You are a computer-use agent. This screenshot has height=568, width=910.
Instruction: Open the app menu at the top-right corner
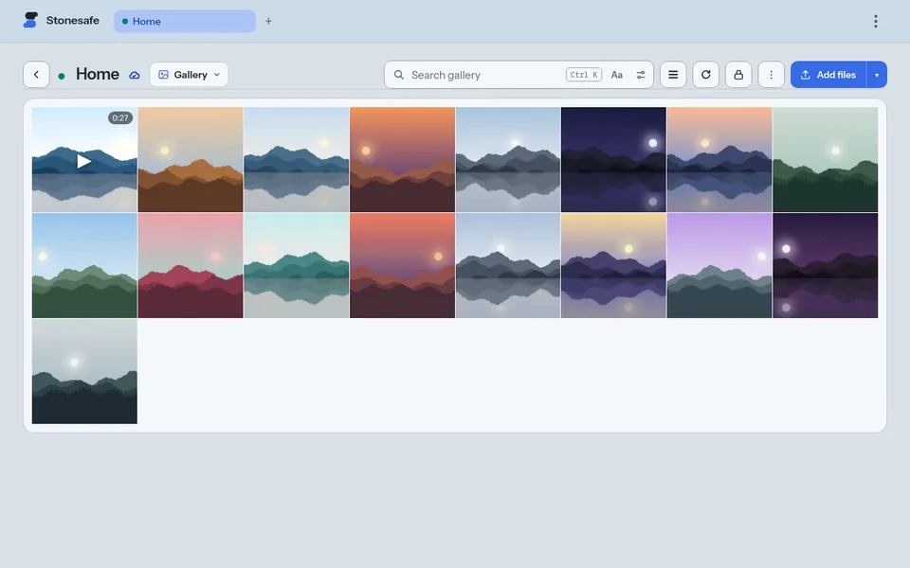[875, 22]
